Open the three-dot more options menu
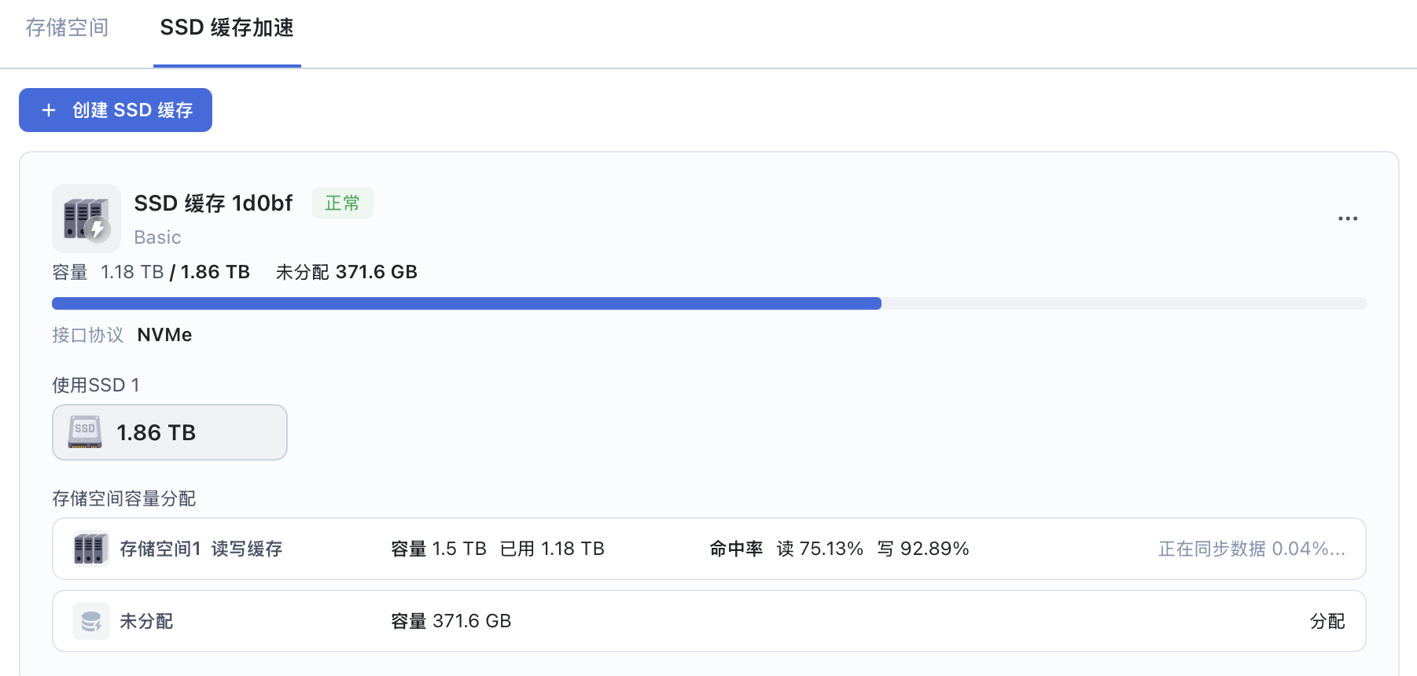1417x676 pixels. click(x=1347, y=219)
